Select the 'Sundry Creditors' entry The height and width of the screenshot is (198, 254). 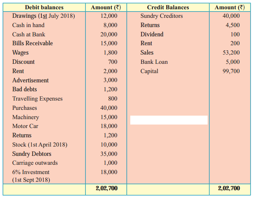(162, 16)
